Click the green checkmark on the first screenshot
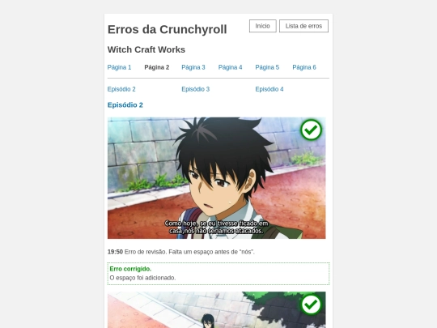The width and height of the screenshot is (437, 328). point(311,130)
